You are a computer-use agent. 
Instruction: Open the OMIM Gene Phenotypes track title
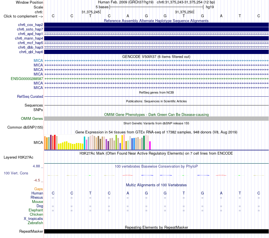[156, 114]
